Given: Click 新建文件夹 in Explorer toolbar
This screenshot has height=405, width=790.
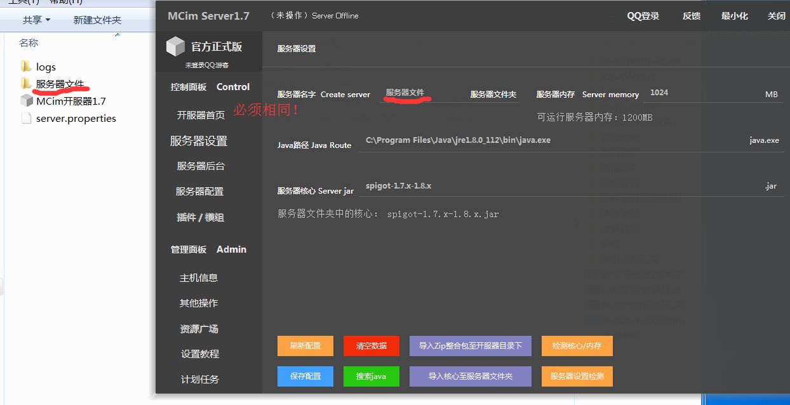Looking at the screenshot, I should 97,20.
